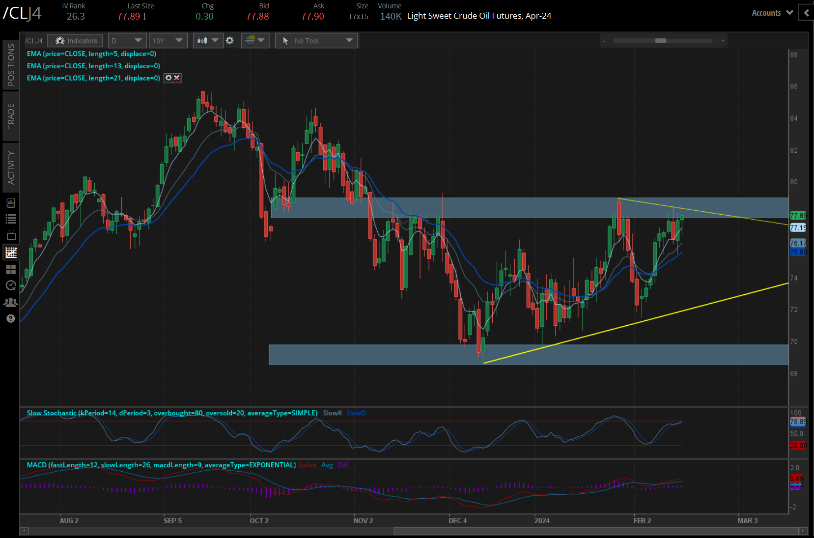This screenshot has height=538, width=814.
Task: Select the TRADE tab on left edge
Action: point(10,116)
